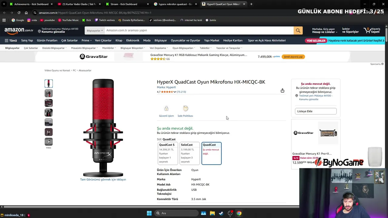
Task: Open Hediye Kartları nav item
Action: point(233,40)
